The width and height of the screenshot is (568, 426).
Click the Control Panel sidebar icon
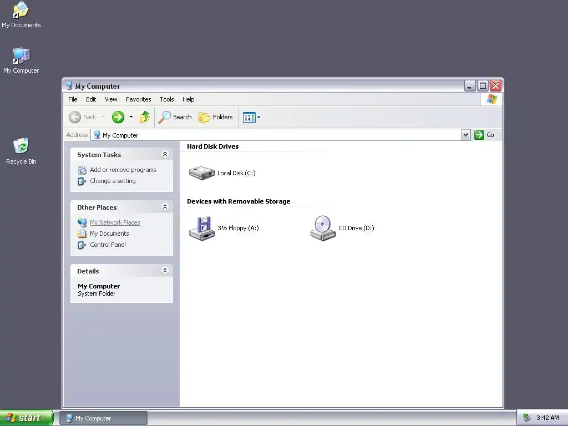coord(82,245)
